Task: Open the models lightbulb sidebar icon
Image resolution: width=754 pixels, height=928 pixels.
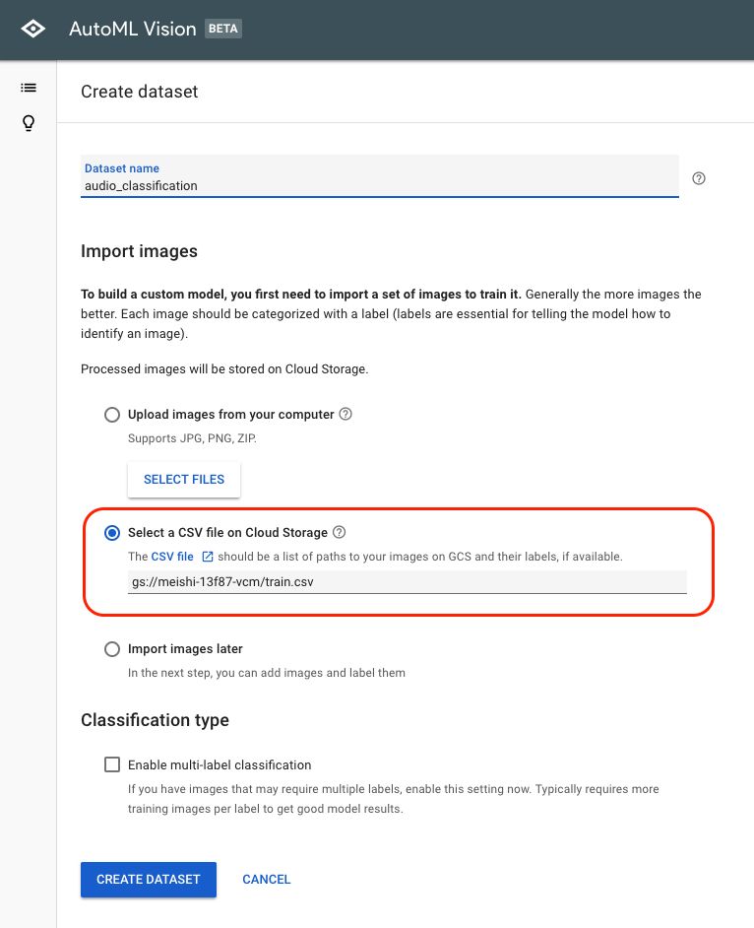Action: pos(29,123)
